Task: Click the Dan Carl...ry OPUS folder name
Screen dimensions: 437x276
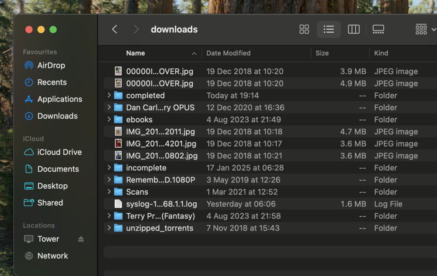Action: 160,107
